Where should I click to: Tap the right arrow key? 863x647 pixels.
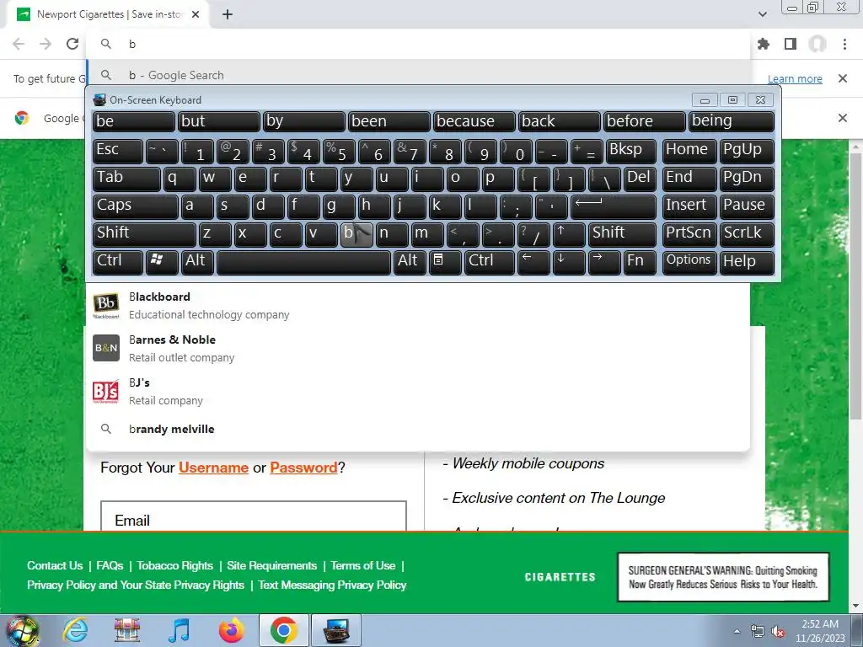pyautogui.click(x=604, y=261)
